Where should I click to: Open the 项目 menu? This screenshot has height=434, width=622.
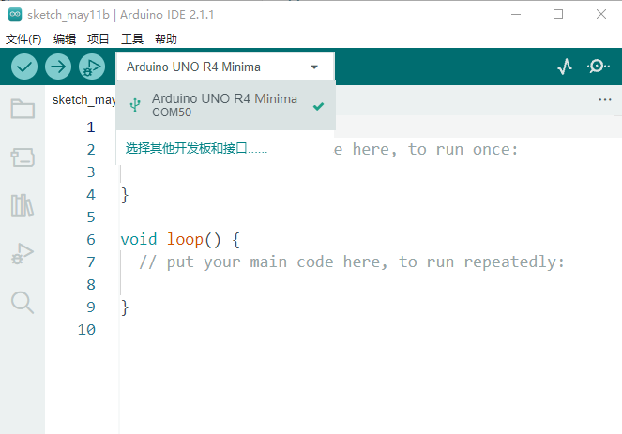coord(98,38)
